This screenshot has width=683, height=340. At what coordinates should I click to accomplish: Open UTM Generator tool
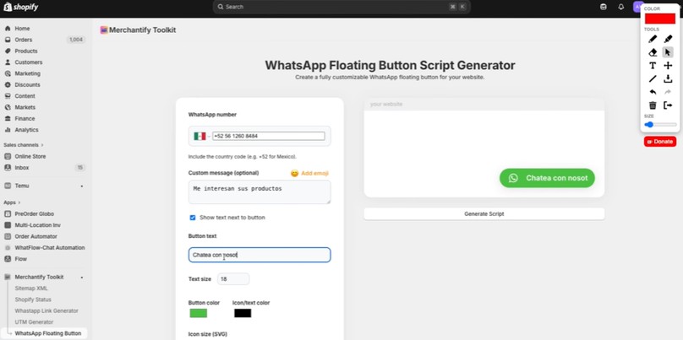[x=34, y=322]
